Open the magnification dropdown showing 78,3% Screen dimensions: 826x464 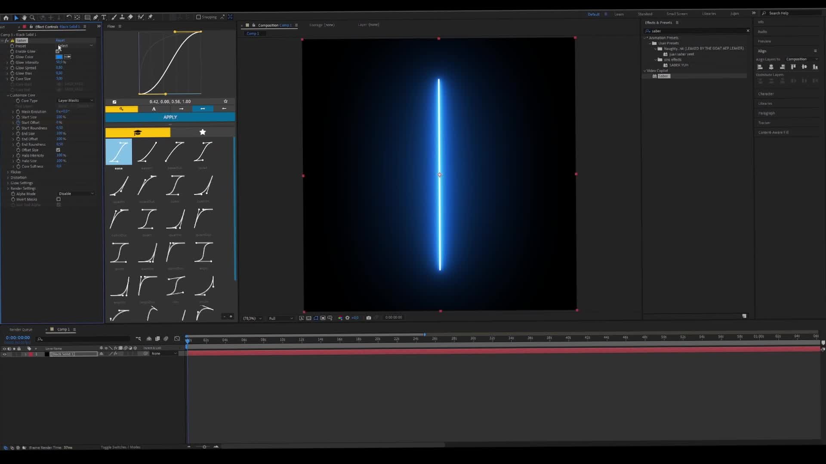pos(252,318)
